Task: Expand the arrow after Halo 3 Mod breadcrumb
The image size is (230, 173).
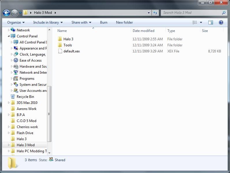Action: pyautogui.click(x=55, y=13)
